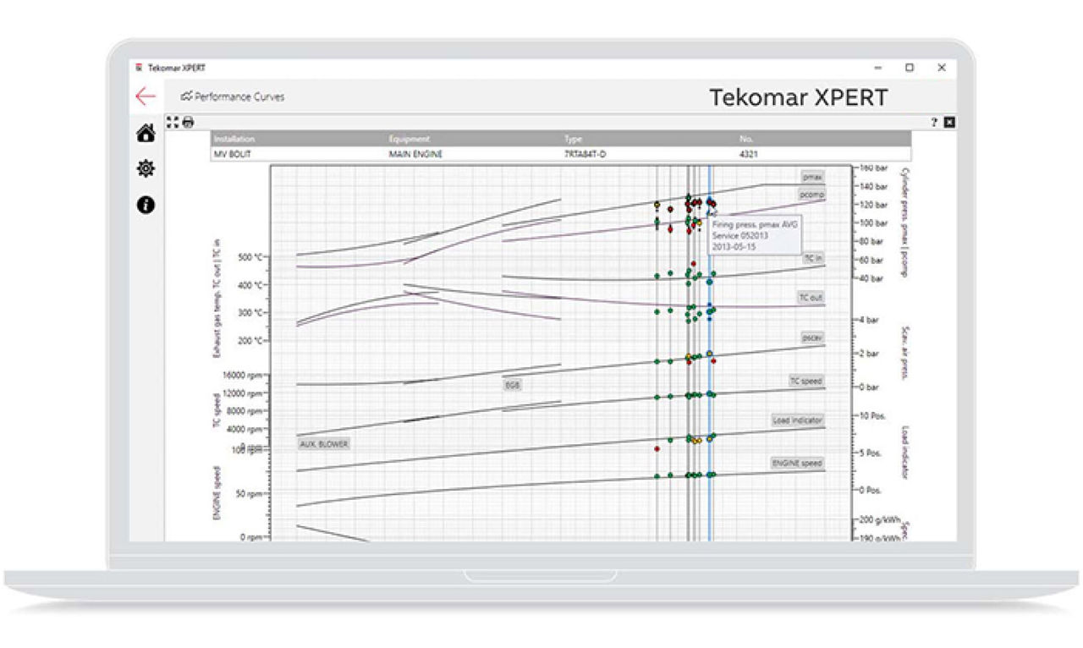The height and width of the screenshot is (648, 1083).
Task: Select the blue vertical measurement line
Action: coord(709,508)
